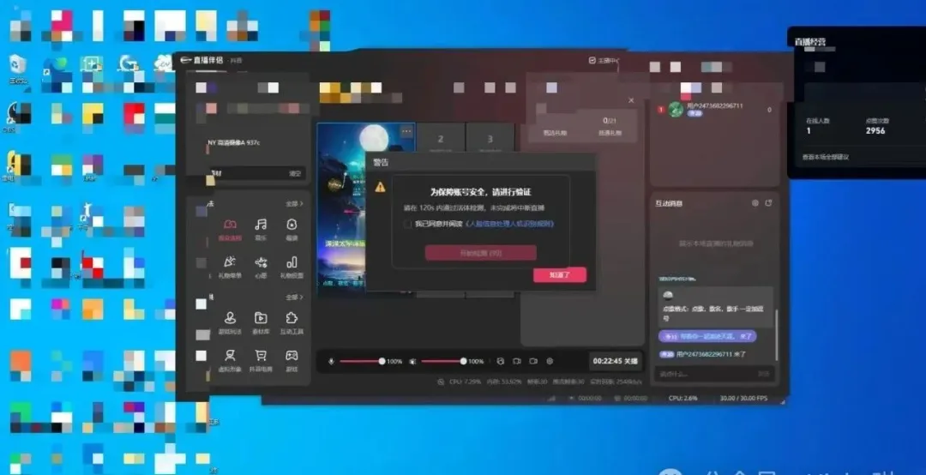Mute the microphone in the audio bar

(x=331, y=361)
